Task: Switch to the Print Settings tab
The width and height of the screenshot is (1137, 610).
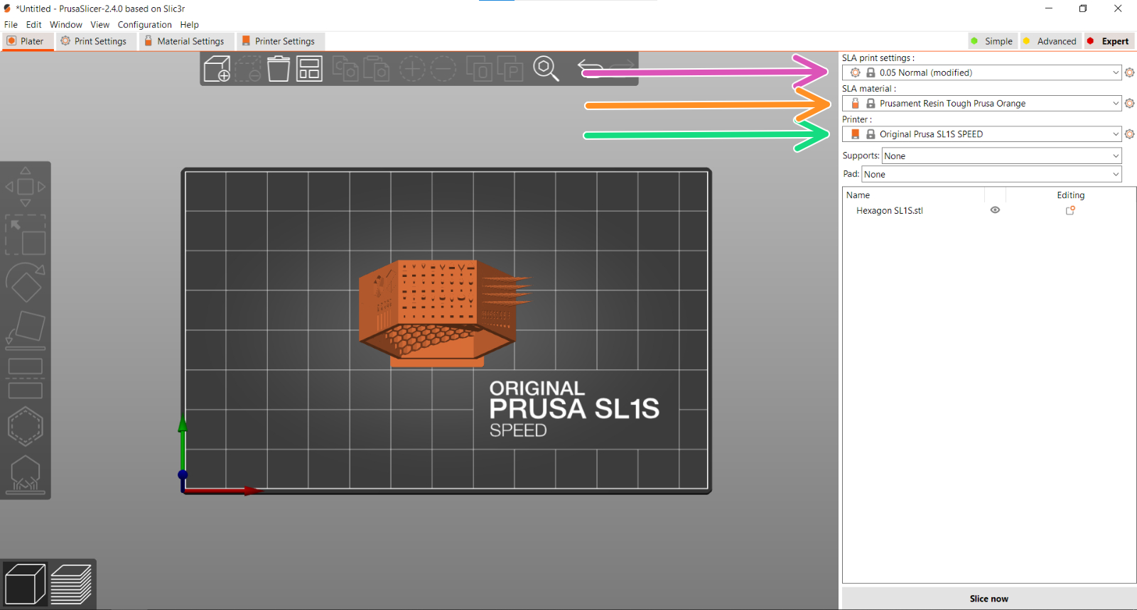Action: 95,41
